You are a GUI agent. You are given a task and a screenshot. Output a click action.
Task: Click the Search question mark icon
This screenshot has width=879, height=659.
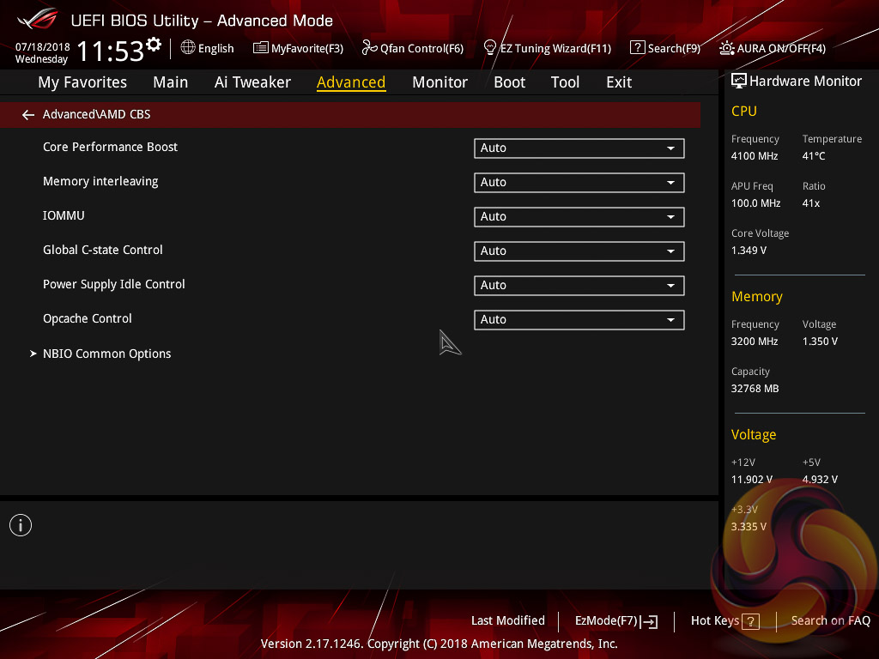tap(638, 48)
